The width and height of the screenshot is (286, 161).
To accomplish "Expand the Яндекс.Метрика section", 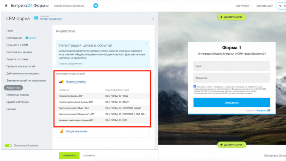I will 76,82.
